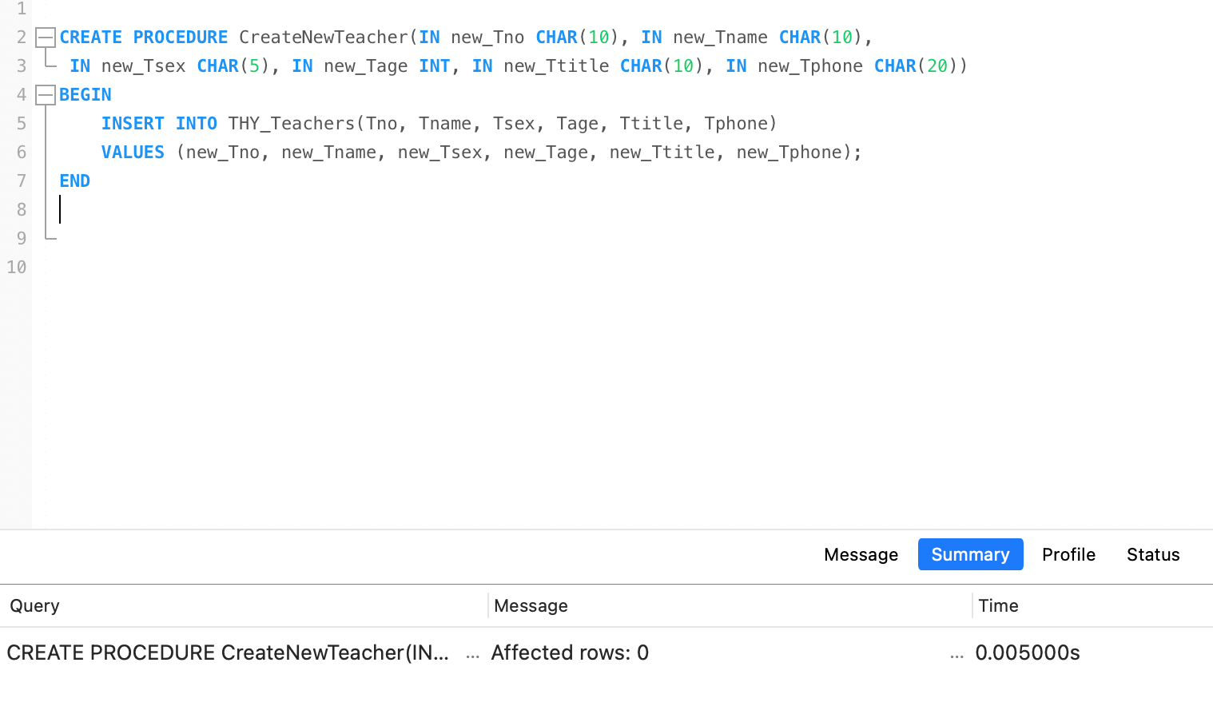The image size is (1213, 722).
Task: Select the CREATE PROCEDURE CreateNewTeacher result row
Action: (228, 653)
